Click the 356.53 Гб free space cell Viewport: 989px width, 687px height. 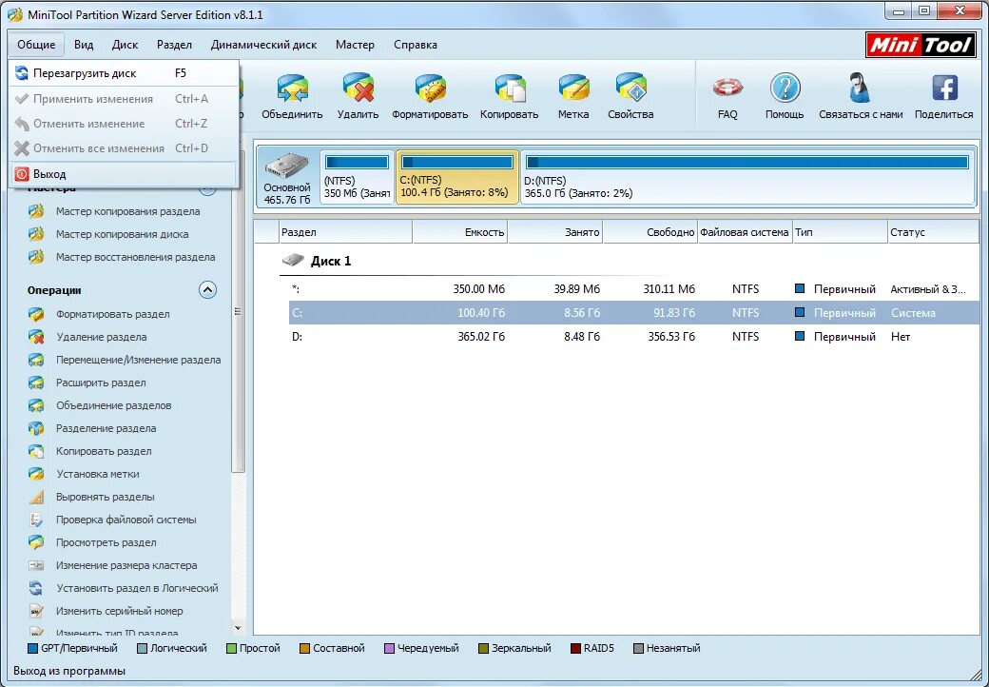(671, 337)
